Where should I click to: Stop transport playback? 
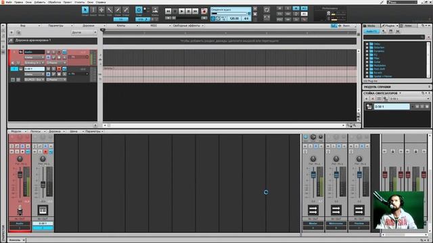tap(175, 11)
